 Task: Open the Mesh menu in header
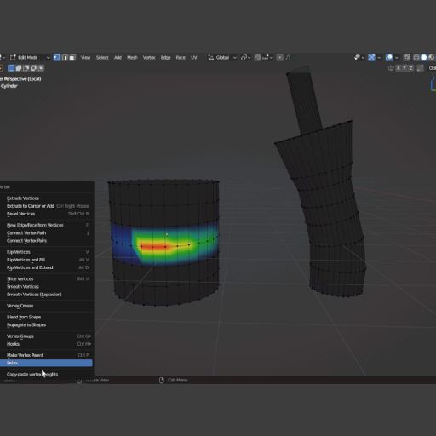(x=132, y=58)
